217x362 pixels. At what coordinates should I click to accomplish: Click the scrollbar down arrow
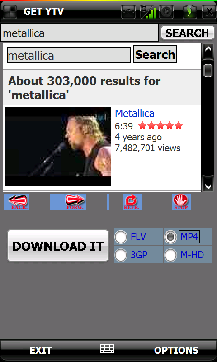208,184
